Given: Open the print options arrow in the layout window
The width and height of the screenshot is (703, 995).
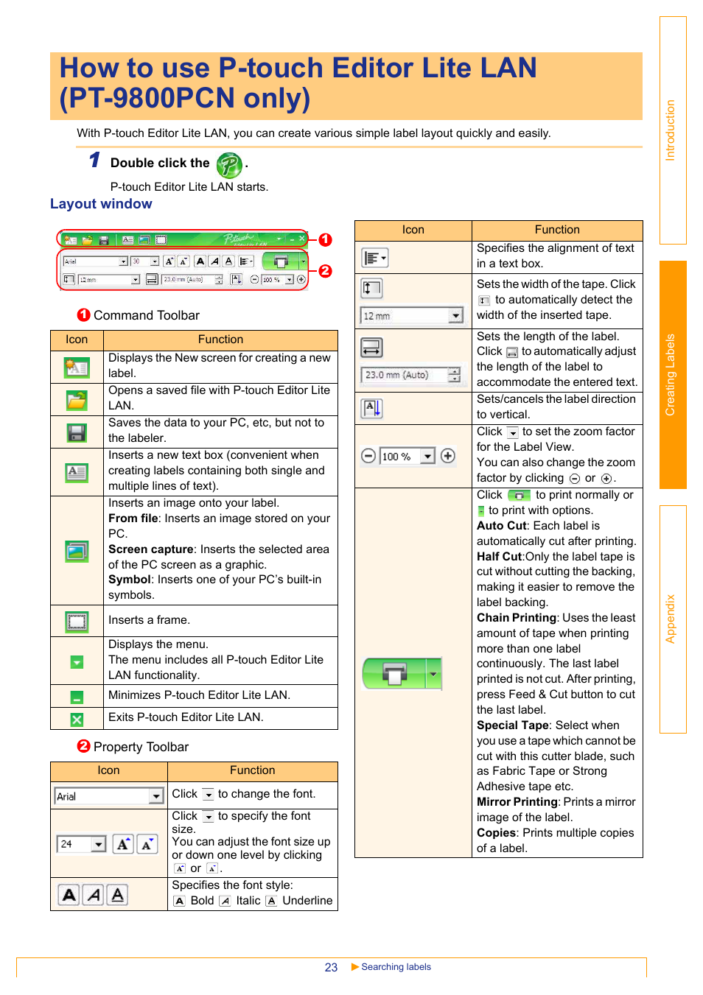Looking at the screenshot, I should (303, 261).
